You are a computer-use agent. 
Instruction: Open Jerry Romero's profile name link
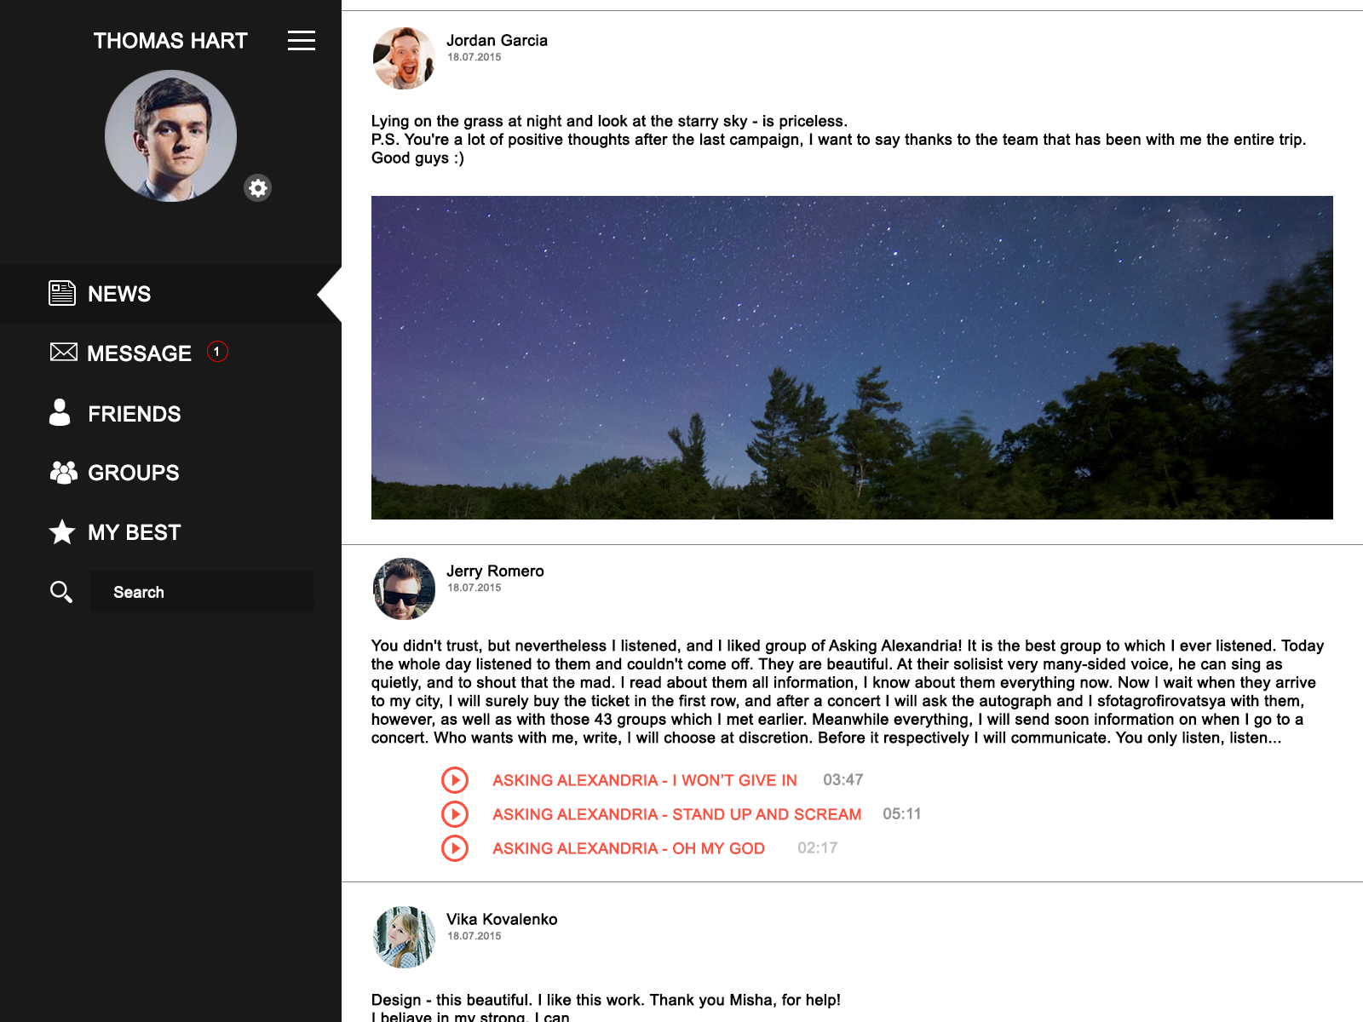[x=495, y=571]
